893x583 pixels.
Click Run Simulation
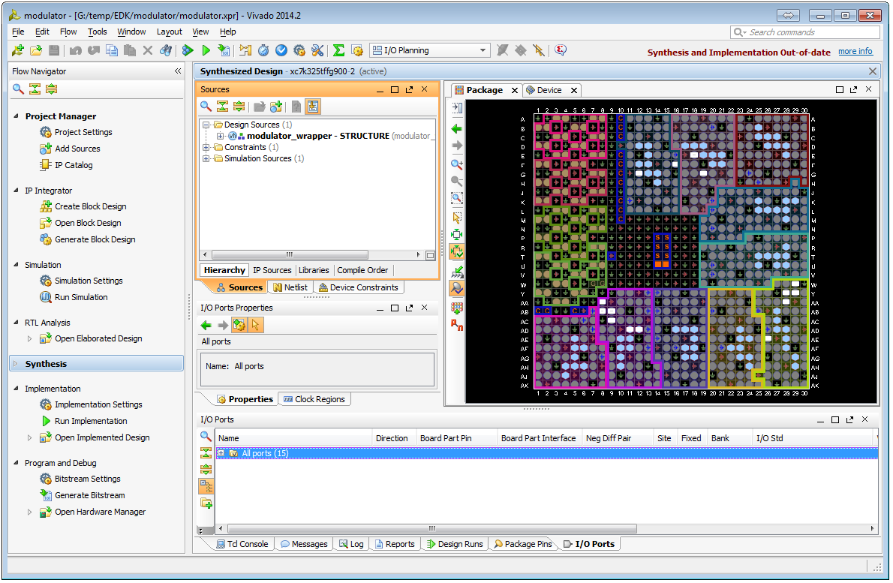point(81,297)
